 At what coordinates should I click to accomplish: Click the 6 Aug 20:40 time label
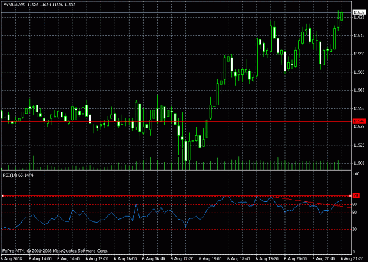324,258
